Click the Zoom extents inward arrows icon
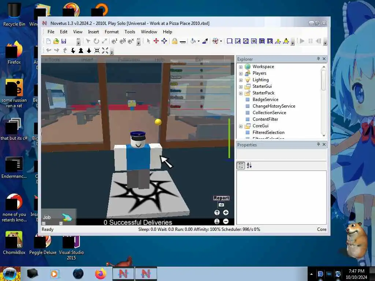 click(97, 50)
